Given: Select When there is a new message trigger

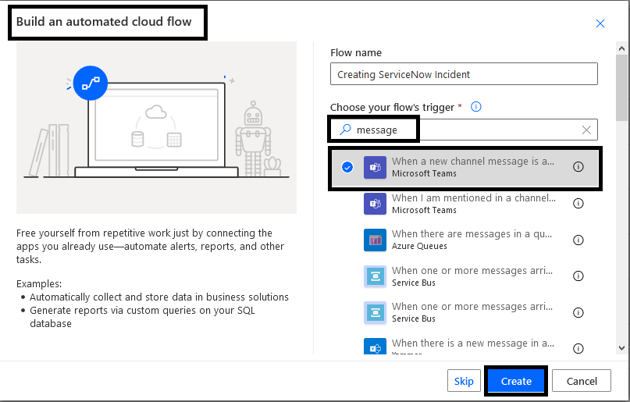Looking at the screenshot, I should point(464,346).
